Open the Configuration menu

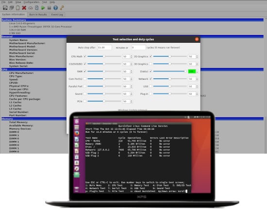[x=32, y=2]
